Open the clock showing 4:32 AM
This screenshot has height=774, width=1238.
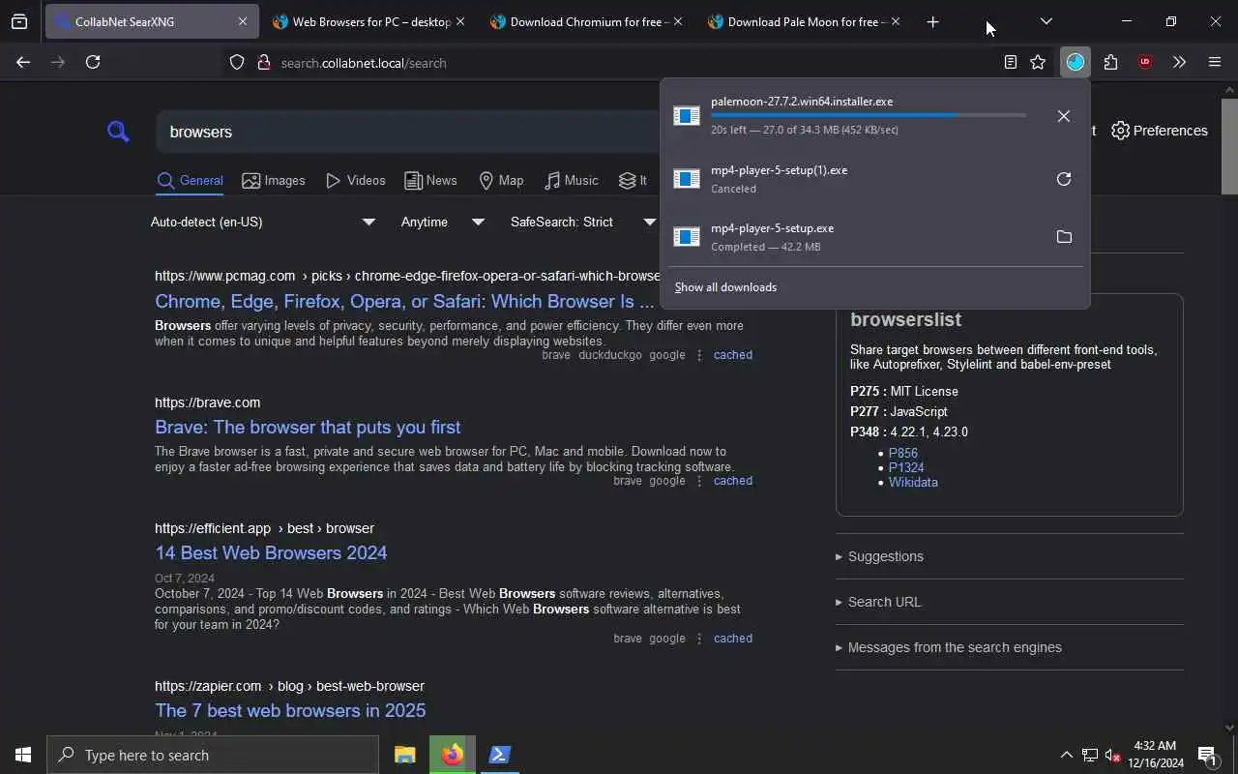click(1155, 755)
